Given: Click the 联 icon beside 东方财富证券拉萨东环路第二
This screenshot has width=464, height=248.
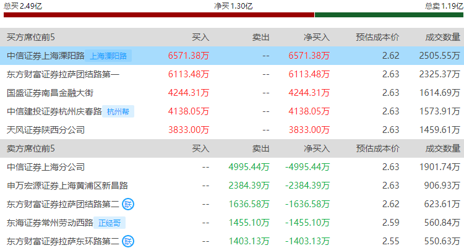Looking at the screenshot, I should pos(128,241).
